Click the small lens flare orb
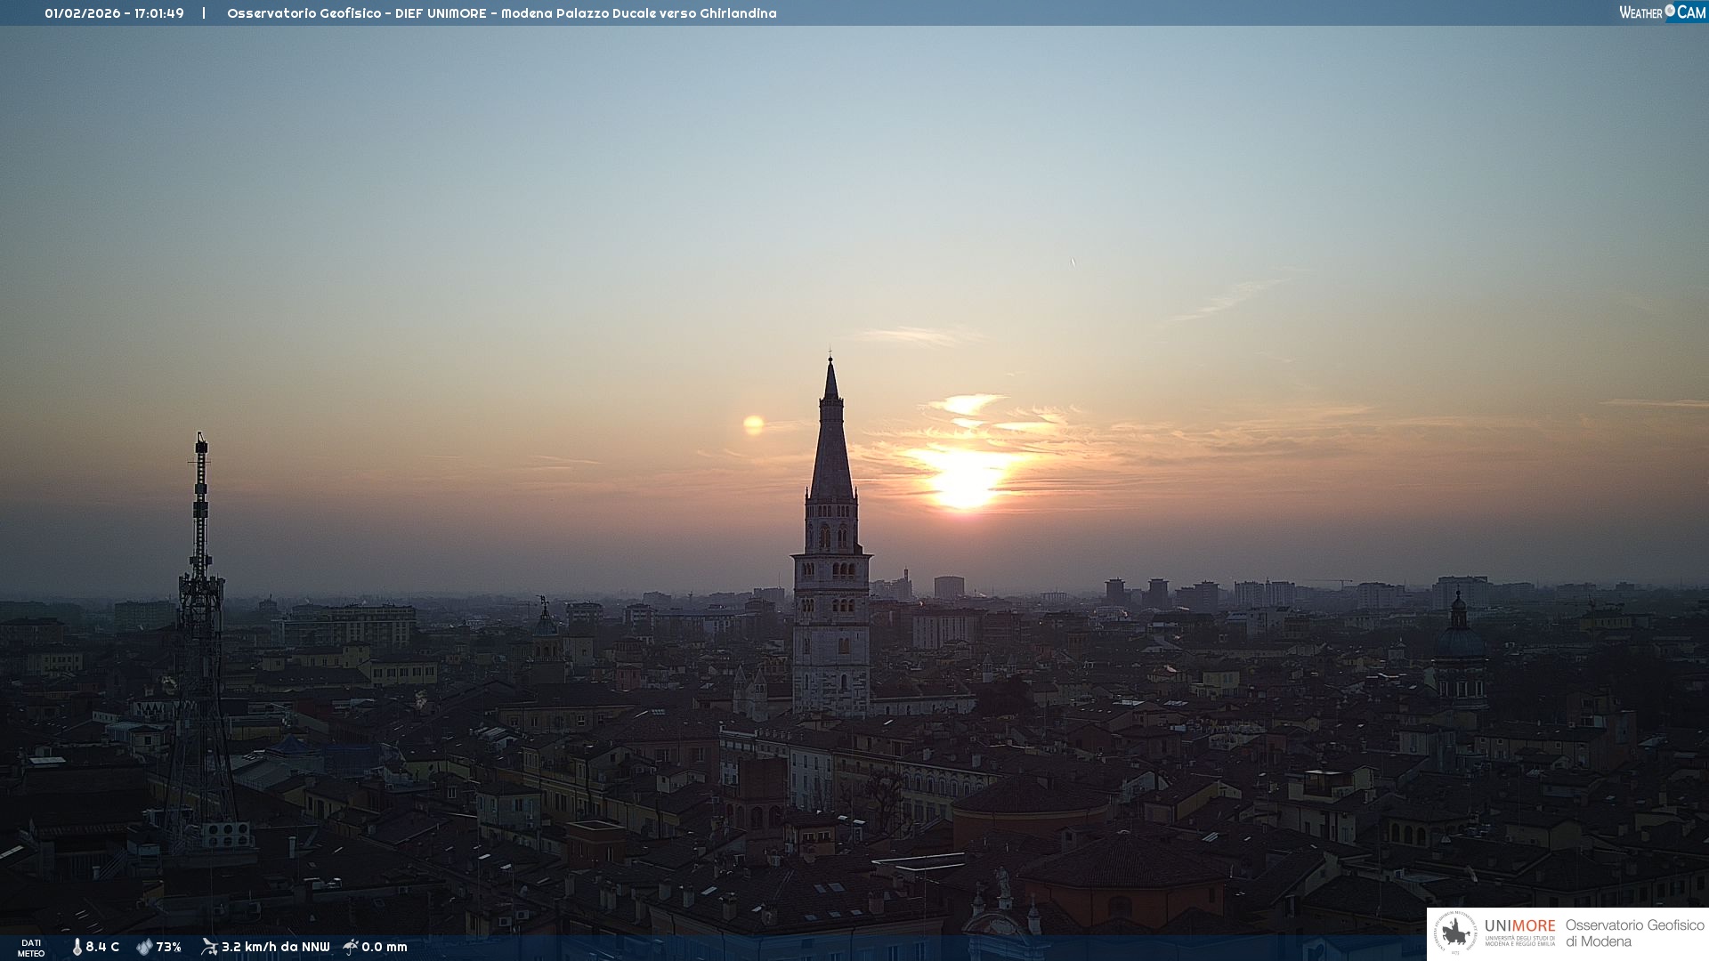The image size is (1709, 961). point(753,425)
